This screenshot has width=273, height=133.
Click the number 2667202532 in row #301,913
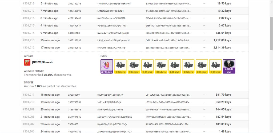pyautogui.click(x=75, y=40)
